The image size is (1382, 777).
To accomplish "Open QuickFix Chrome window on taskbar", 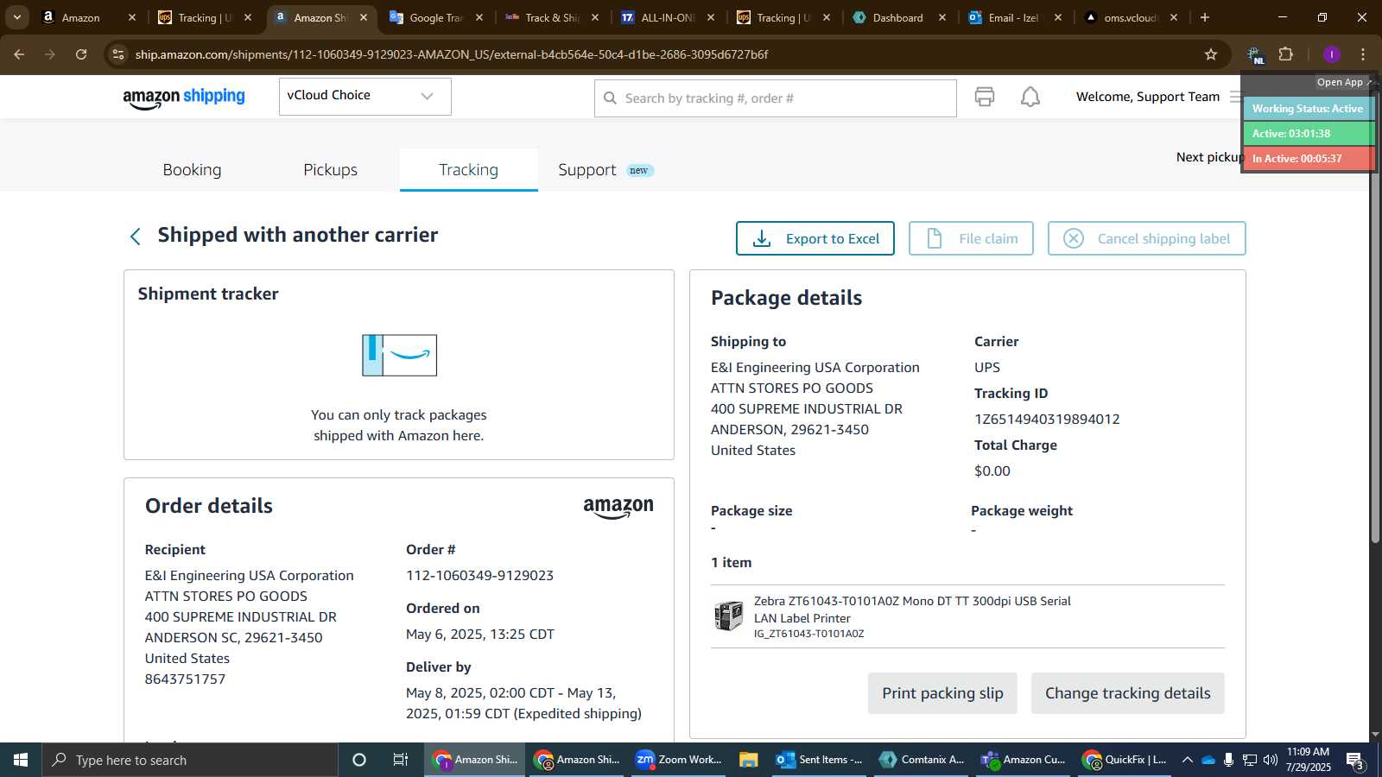I will click(1125, 760).
